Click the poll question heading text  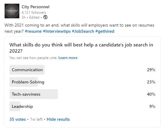[81, 48]
